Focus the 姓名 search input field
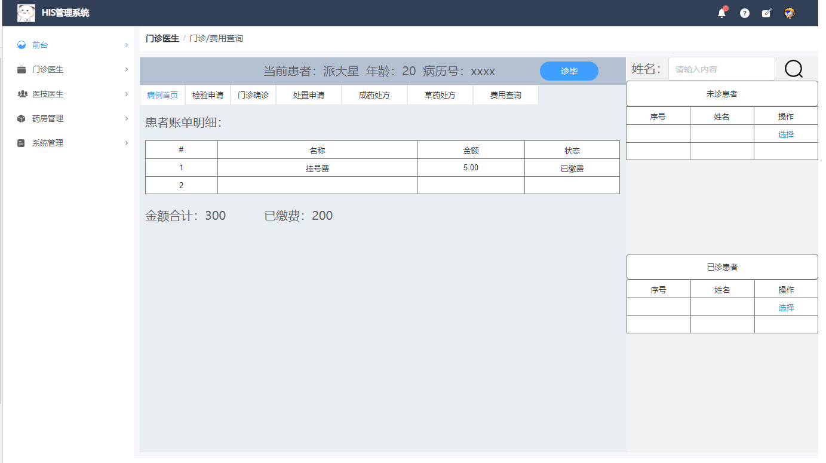Screen dimensions: 826x463 click(x=721, y=69)
